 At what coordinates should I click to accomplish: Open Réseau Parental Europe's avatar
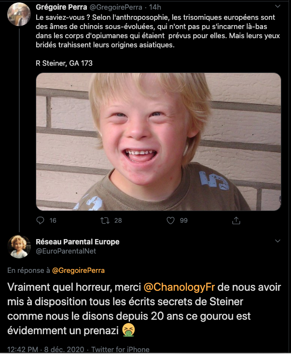[19, 246]
